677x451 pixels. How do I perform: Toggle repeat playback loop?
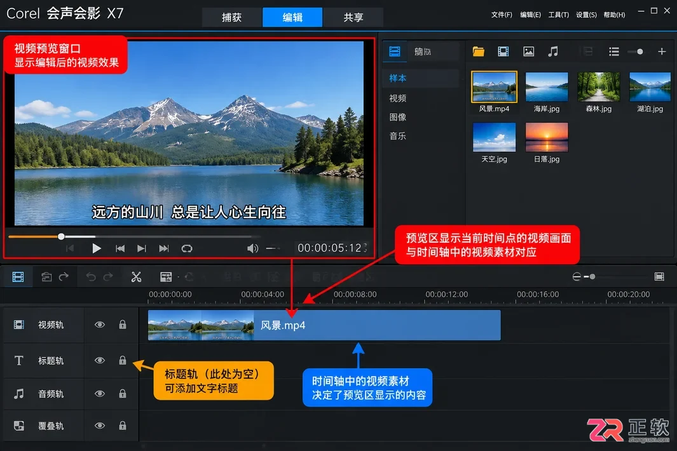coord(187,248)
